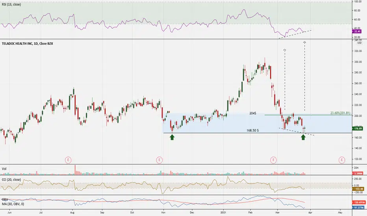Select the green arrow under the March low
The height and width of the screenshot is (216, 367).
[303, 137]
